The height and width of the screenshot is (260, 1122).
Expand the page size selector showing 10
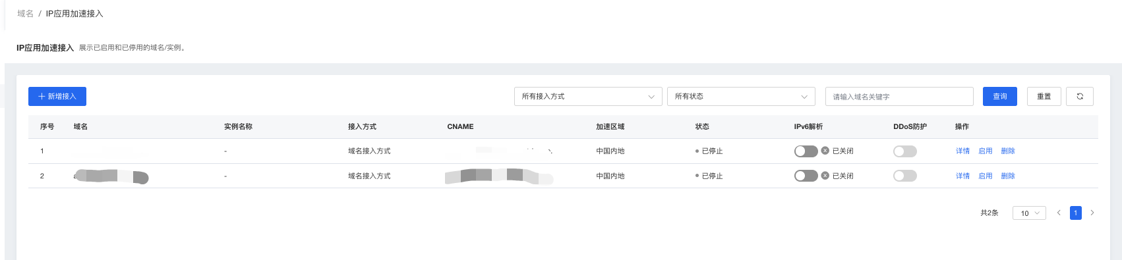pyautogui.click(x=1029, y=213)
